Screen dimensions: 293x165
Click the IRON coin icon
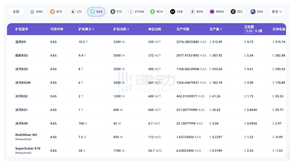(212, 12)
